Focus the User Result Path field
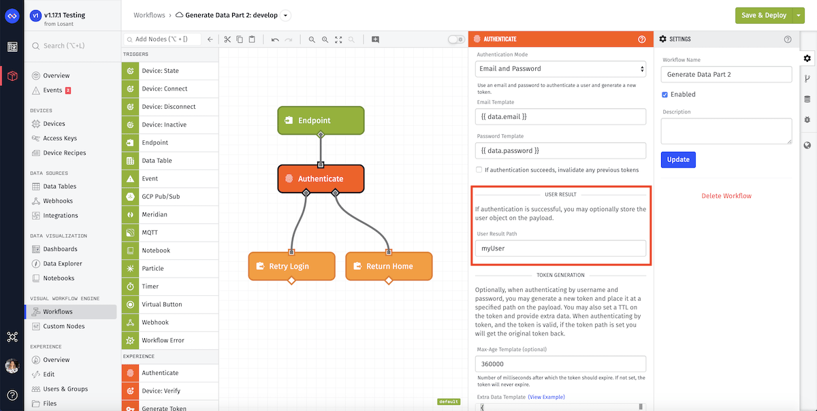817x411 pixels. [560, 248]
